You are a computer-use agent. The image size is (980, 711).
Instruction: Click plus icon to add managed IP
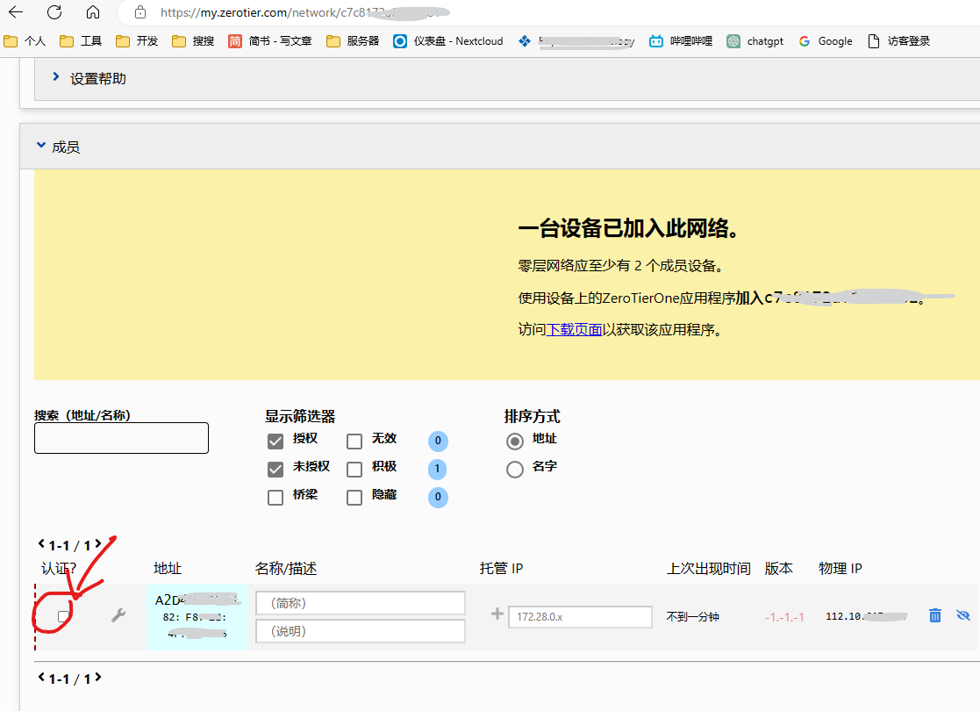click(x=497, y=614)
